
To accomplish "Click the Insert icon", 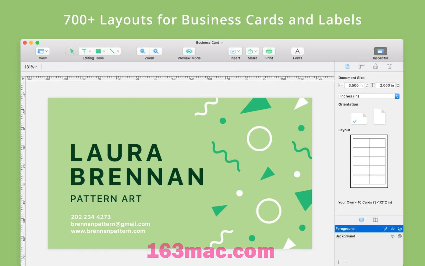I will point(233,51).
